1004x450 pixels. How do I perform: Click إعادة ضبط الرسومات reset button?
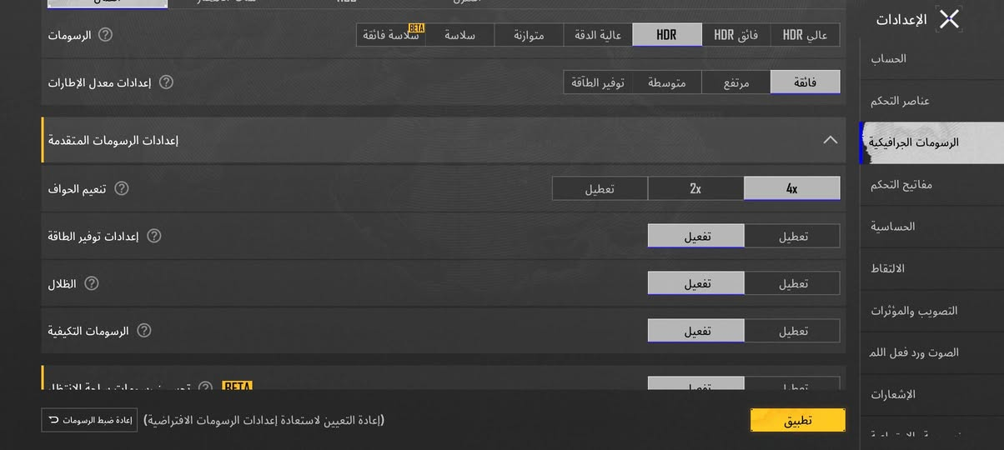pos(89,420)
